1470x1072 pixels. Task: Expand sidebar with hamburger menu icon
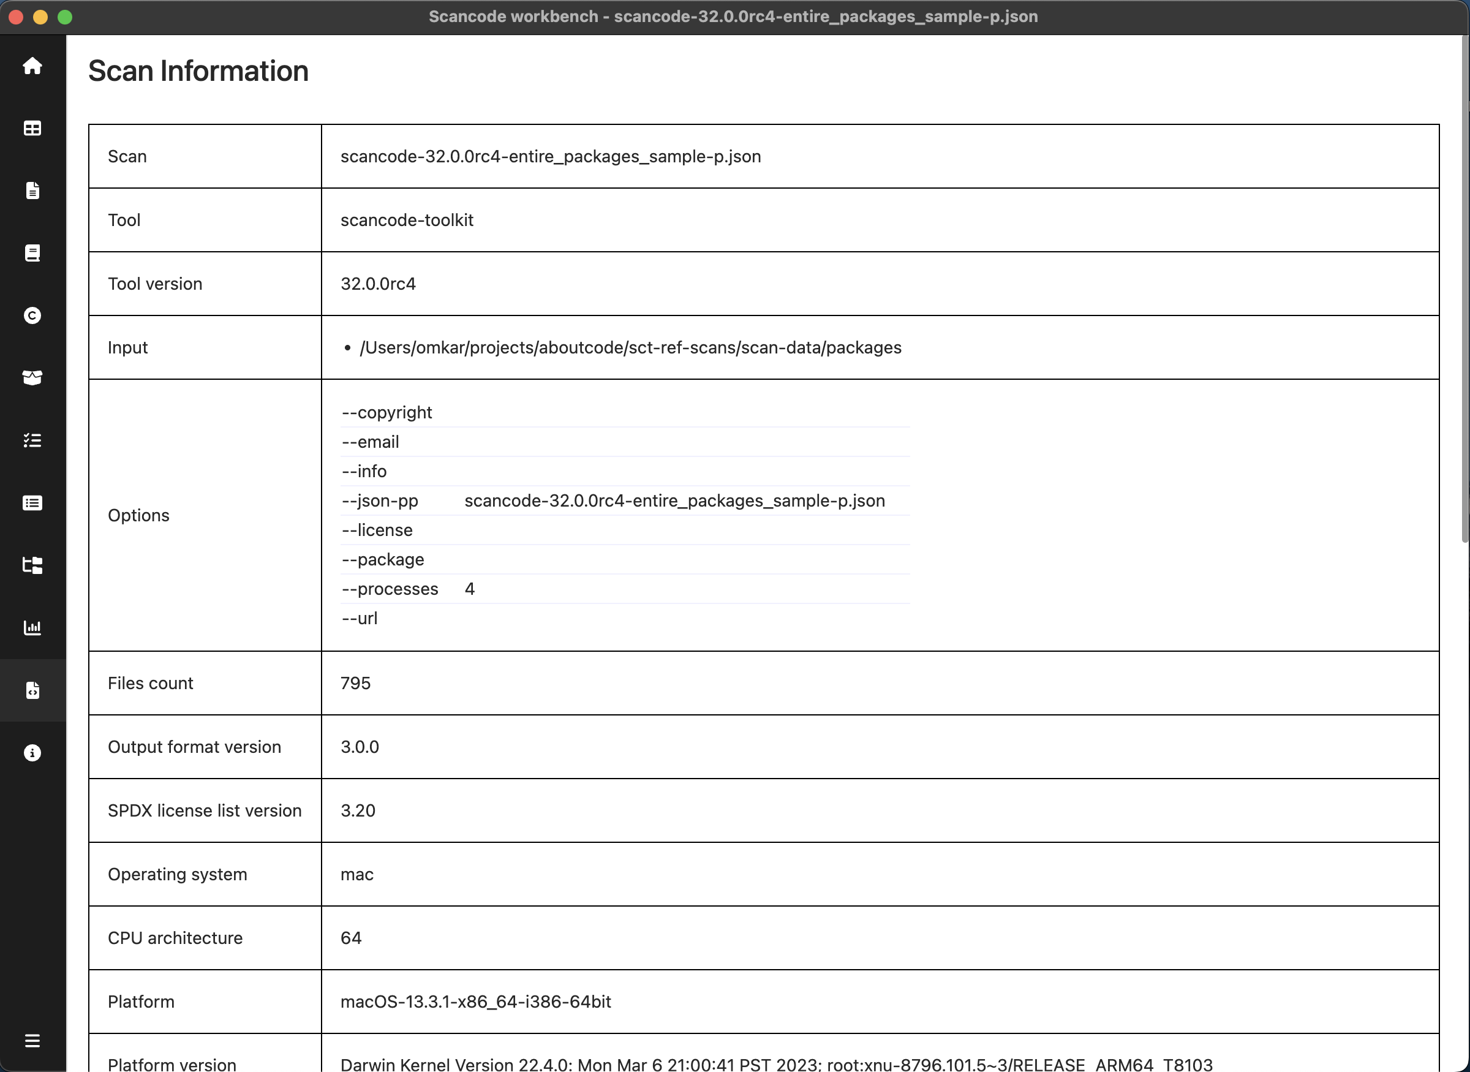32,1041
